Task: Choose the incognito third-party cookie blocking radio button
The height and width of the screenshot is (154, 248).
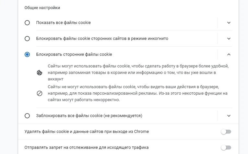Action: pyautogui.click(x=27, y=39)
